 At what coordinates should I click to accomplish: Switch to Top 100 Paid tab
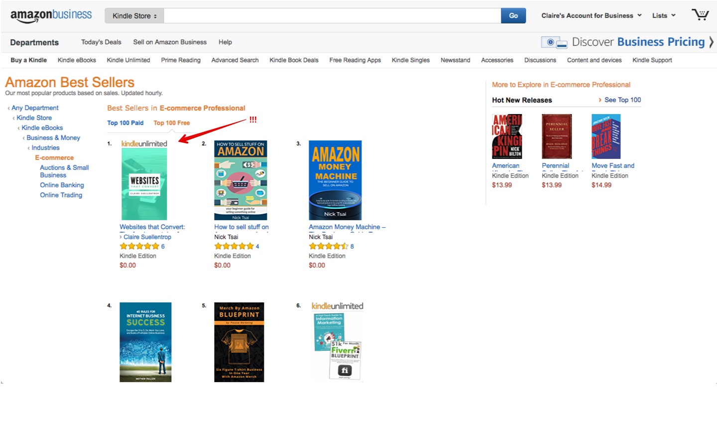(125, 123)
